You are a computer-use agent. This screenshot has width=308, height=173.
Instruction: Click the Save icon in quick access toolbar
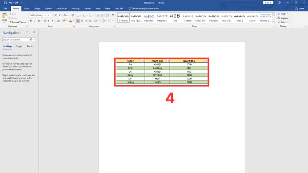[5, 2]
